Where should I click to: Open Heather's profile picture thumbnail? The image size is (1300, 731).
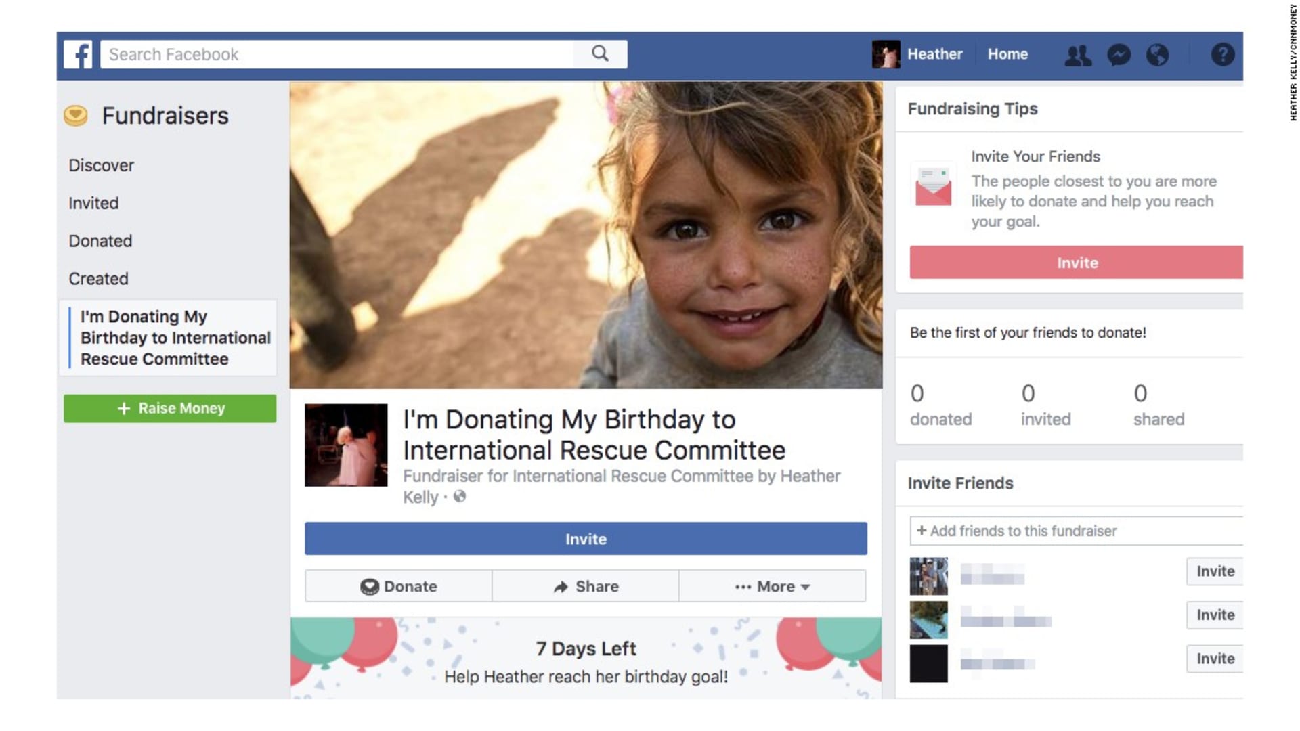886,54
